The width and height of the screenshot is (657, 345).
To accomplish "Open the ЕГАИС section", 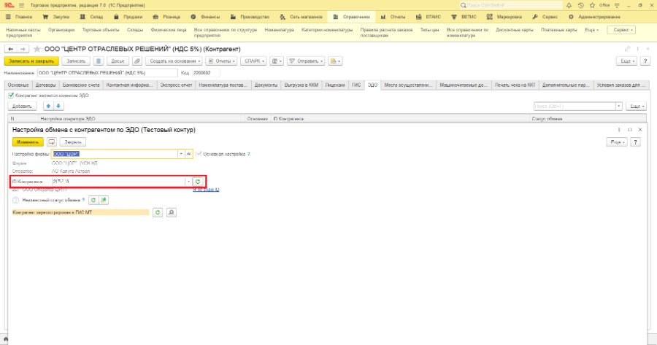I will pyautogui.click(x=429, y=17).
